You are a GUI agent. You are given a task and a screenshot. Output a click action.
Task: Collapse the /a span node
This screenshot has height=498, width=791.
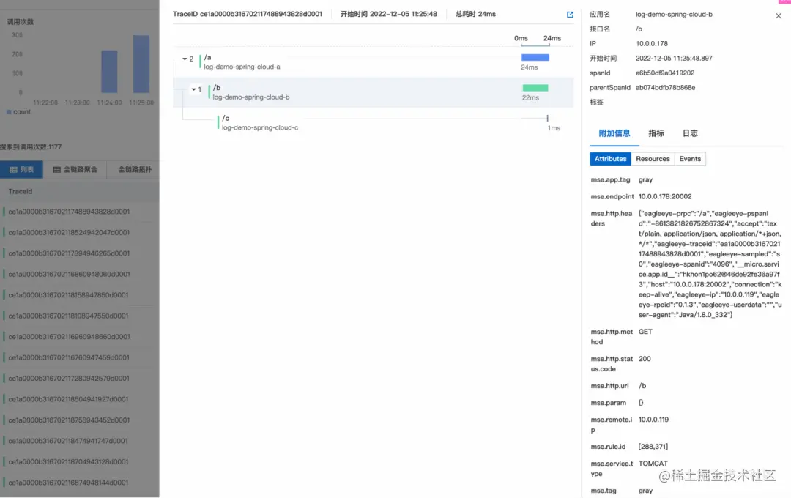[x=185, y=59]
